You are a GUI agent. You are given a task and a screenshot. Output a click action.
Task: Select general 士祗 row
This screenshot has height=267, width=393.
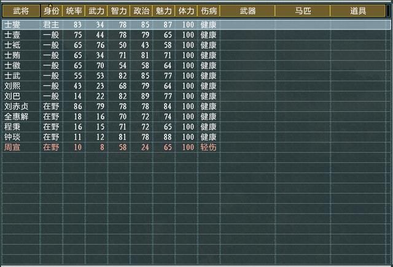pos(196,45)
